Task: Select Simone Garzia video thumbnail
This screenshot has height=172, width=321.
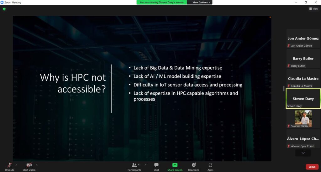Action: (303, 119)
